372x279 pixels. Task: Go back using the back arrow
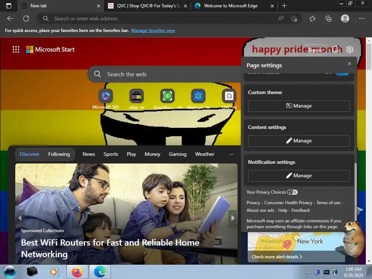(10, 19)
